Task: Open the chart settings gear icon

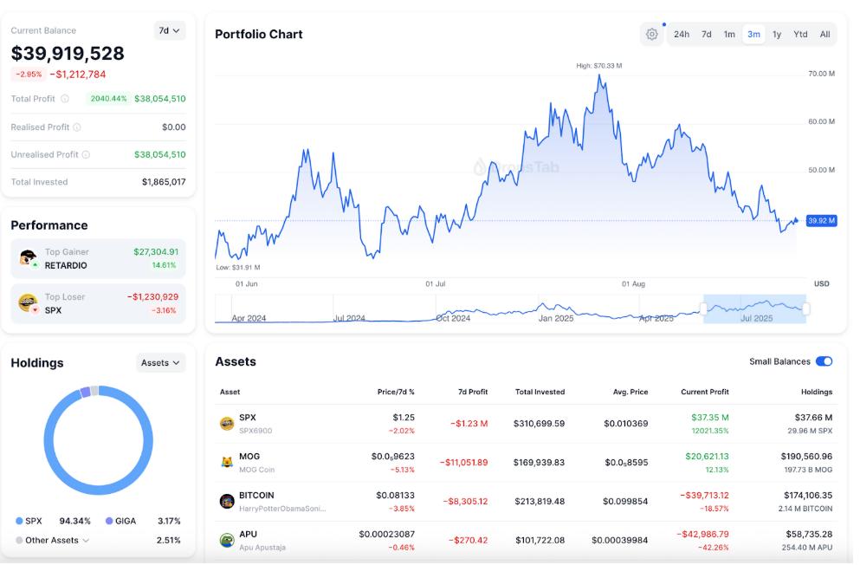Action: click(x=651, y=35)
